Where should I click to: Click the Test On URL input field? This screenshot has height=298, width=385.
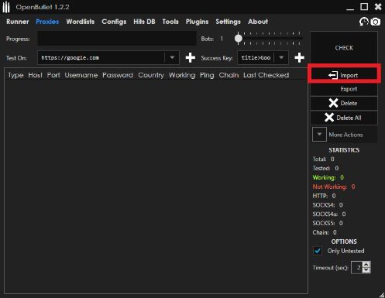101,57
